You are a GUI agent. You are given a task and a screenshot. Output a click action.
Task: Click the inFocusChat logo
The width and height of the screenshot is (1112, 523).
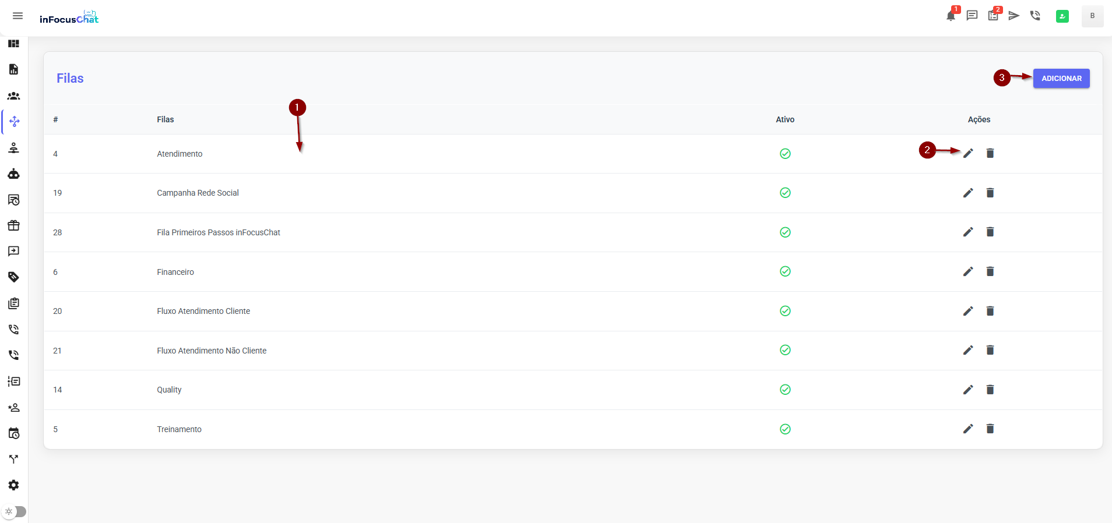[x=69, y=18]
